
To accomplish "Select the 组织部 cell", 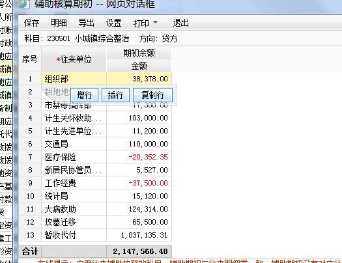I will coord(74,79).
